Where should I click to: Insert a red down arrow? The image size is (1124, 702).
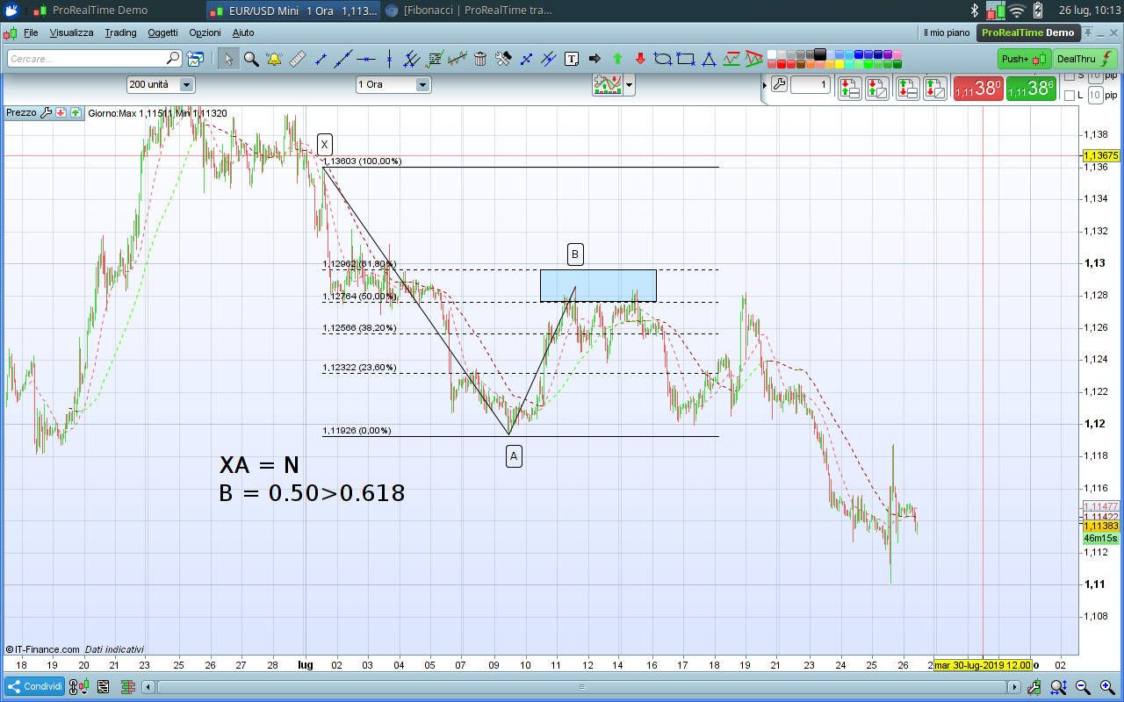click(x=640, y=59)
